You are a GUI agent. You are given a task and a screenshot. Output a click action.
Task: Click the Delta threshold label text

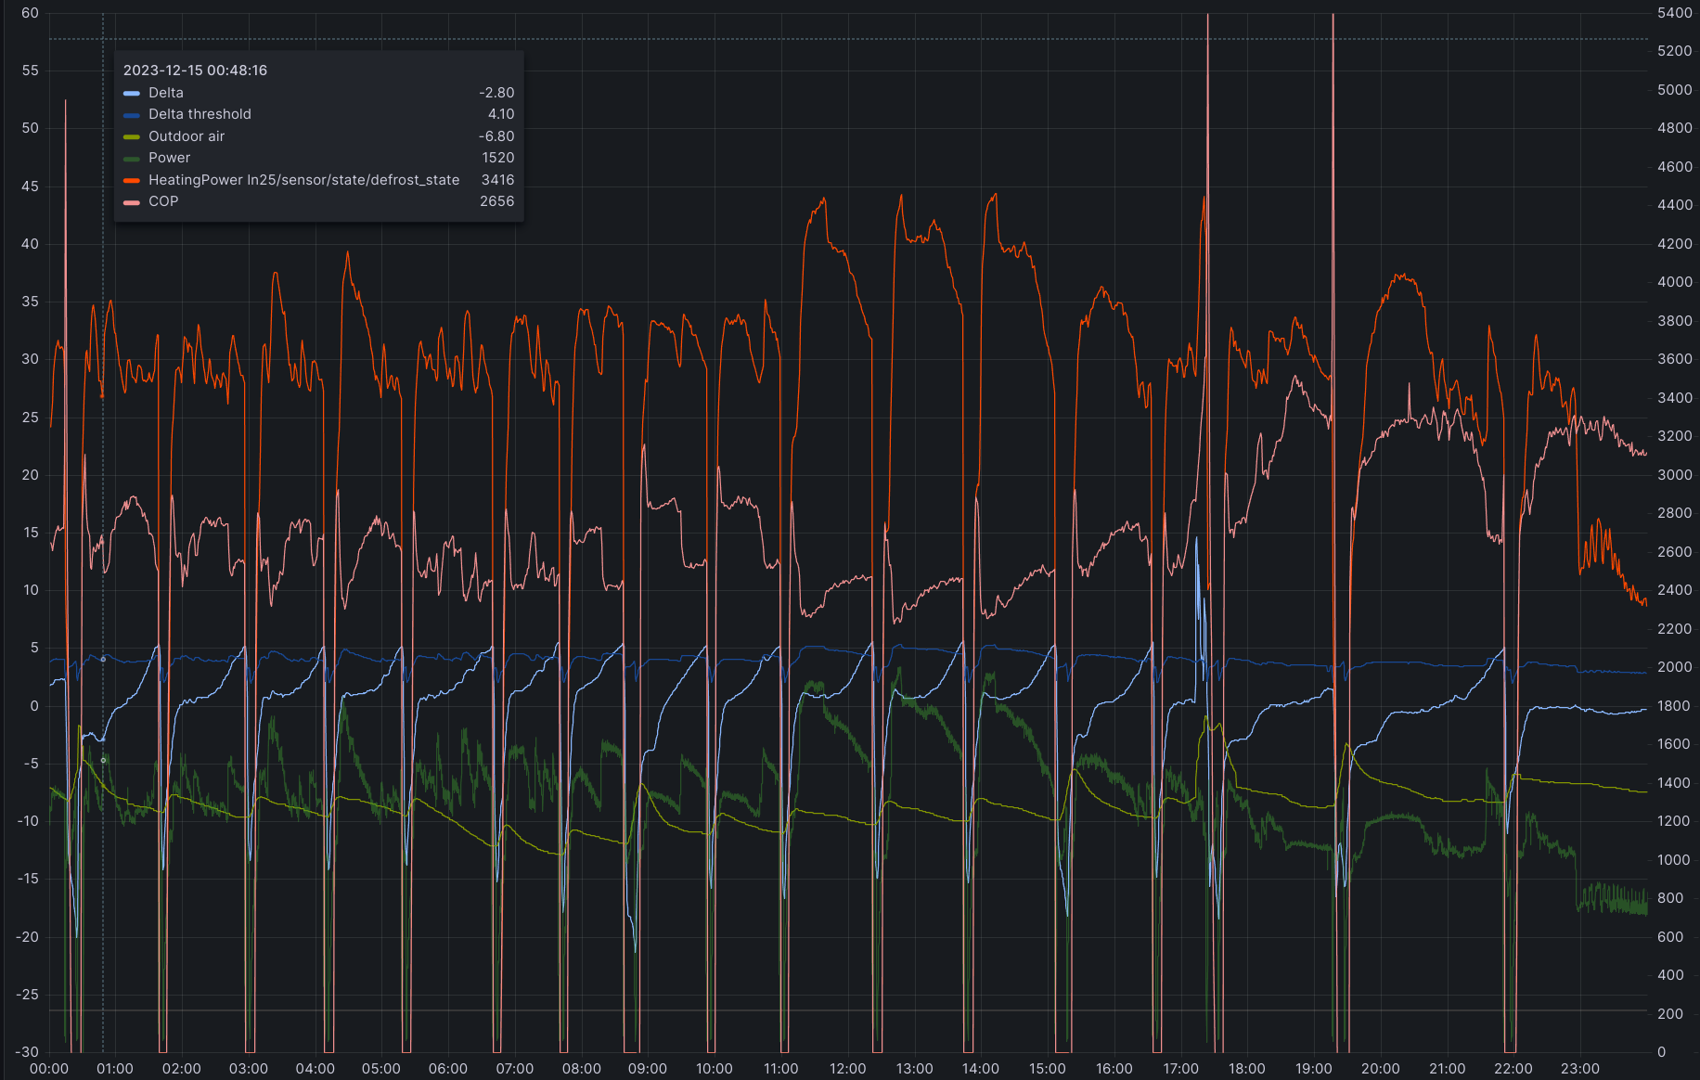(x=200, y=114)
